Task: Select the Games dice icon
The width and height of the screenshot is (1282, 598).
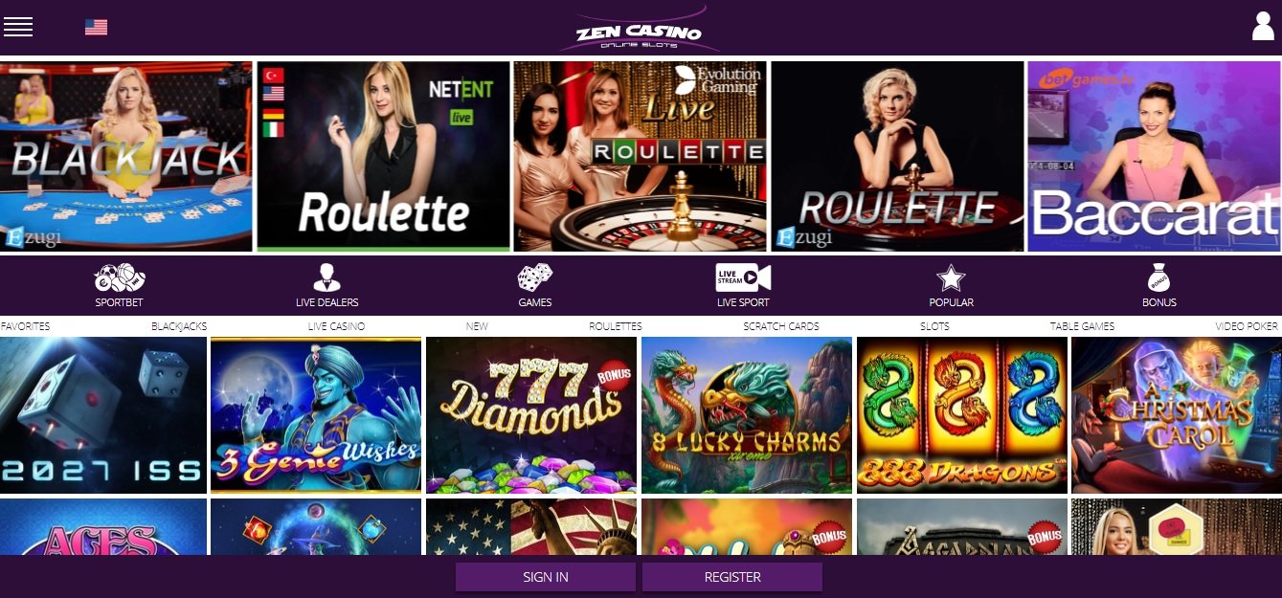Action: tap(535, 278)
